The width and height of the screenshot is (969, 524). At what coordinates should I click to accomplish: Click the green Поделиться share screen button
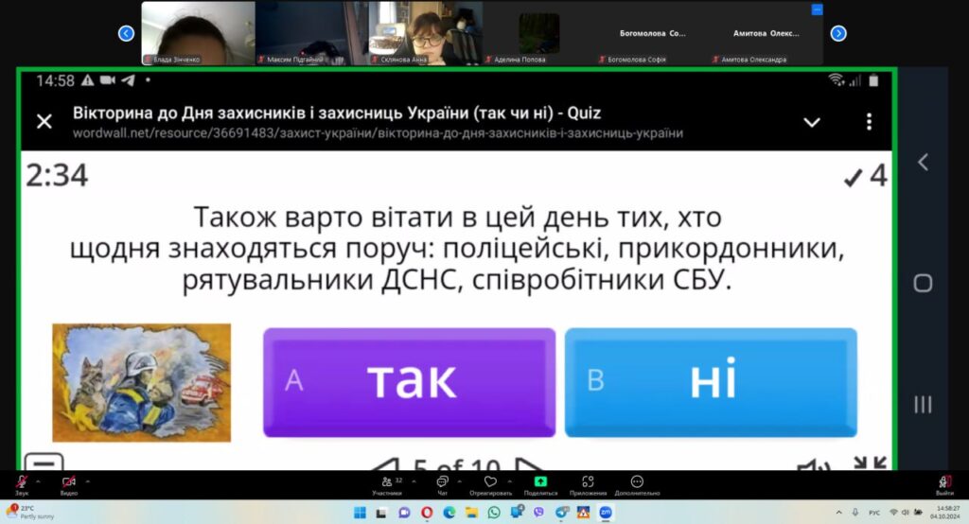click(540, 484)
